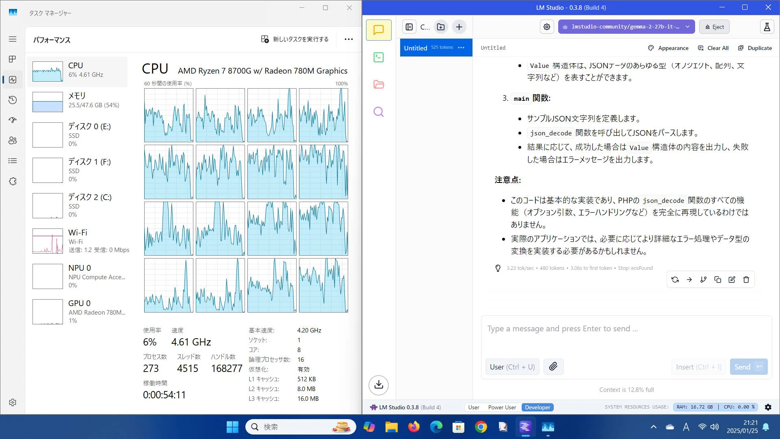Open App history page in Task Manager
The width and height of the screenshot is (780, 439).
[x=13, y=100]
